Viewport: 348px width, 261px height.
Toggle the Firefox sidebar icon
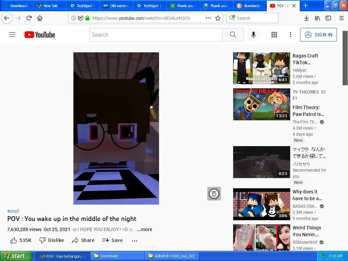click(x=328, y=18)
